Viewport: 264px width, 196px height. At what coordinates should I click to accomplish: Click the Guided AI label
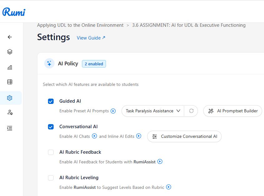(70, 101)
